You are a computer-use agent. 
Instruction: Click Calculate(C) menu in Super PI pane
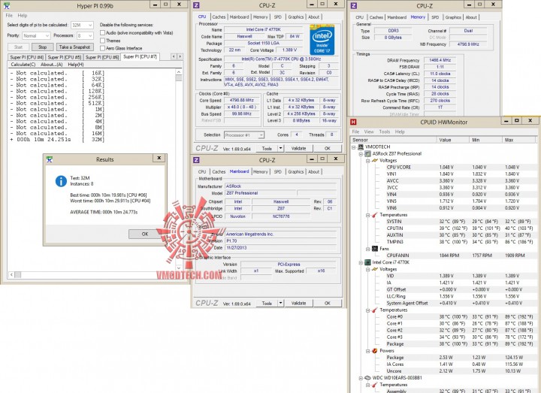(23, 65)
